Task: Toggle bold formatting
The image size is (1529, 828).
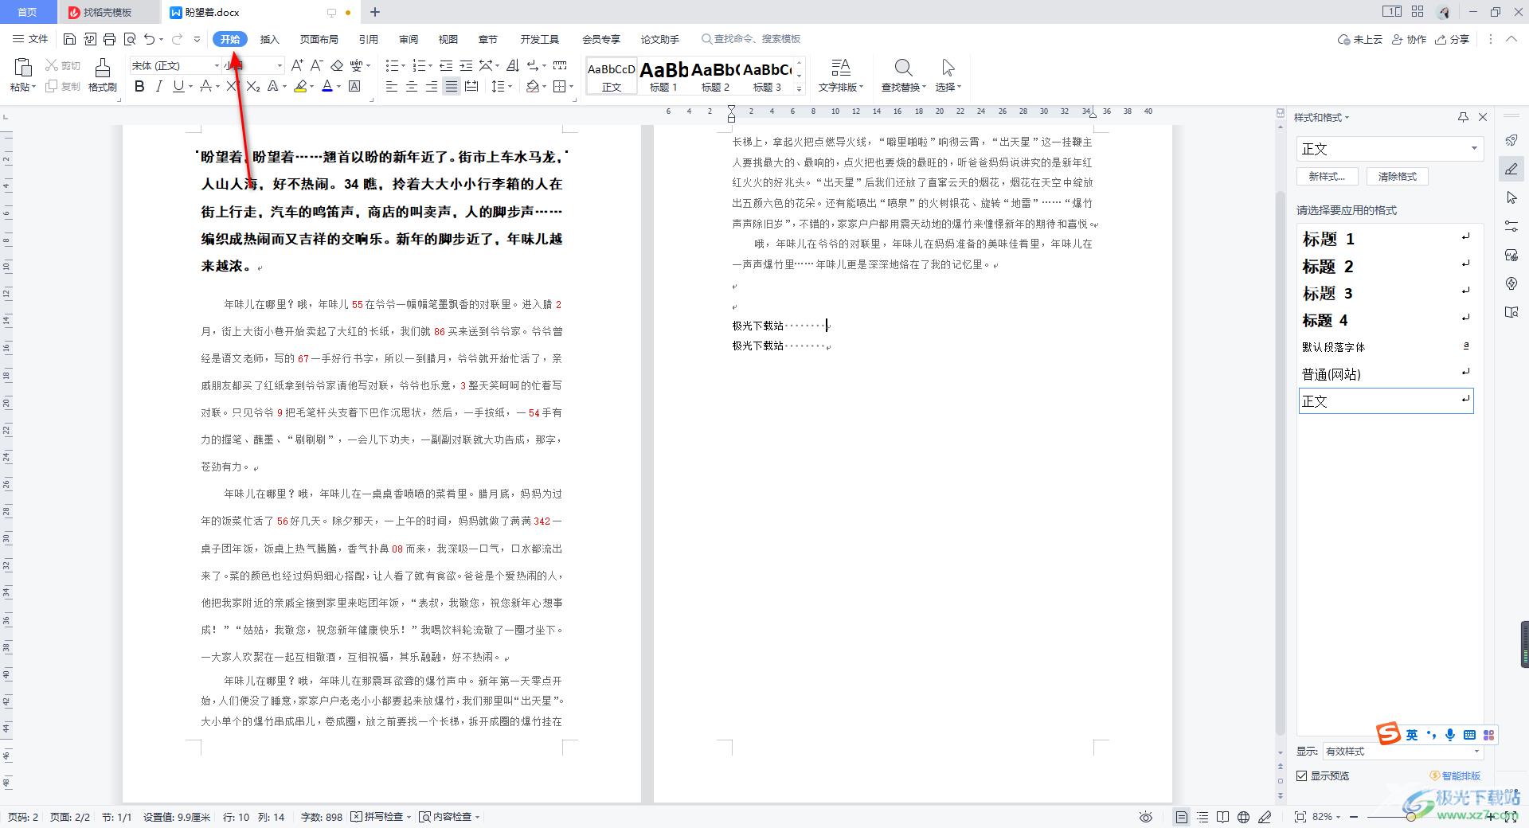Action: 139,86
